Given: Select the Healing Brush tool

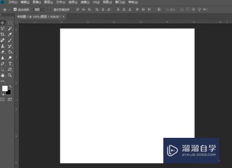Looking at the screenshot, I should point(2,40).
